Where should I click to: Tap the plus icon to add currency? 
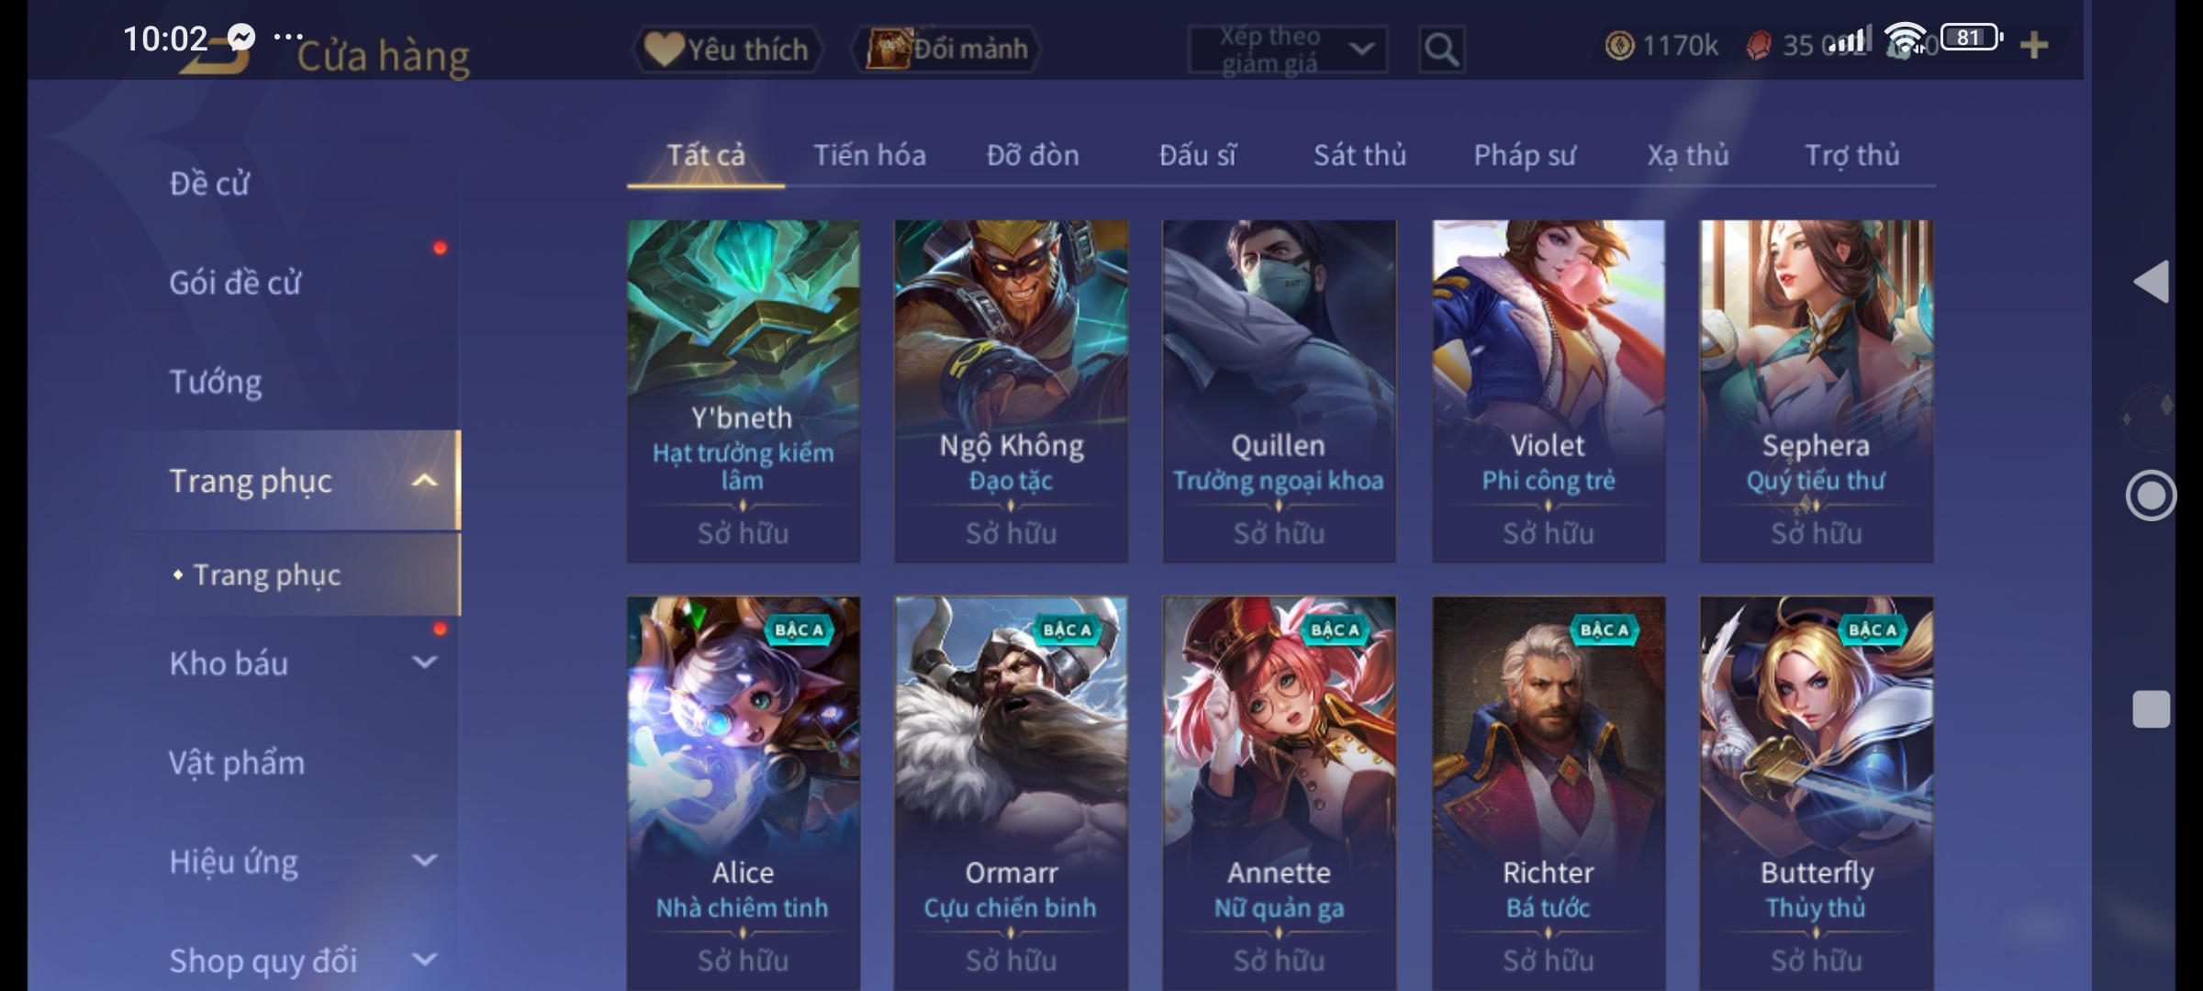pyautogui.click(x=2034, y=45)
